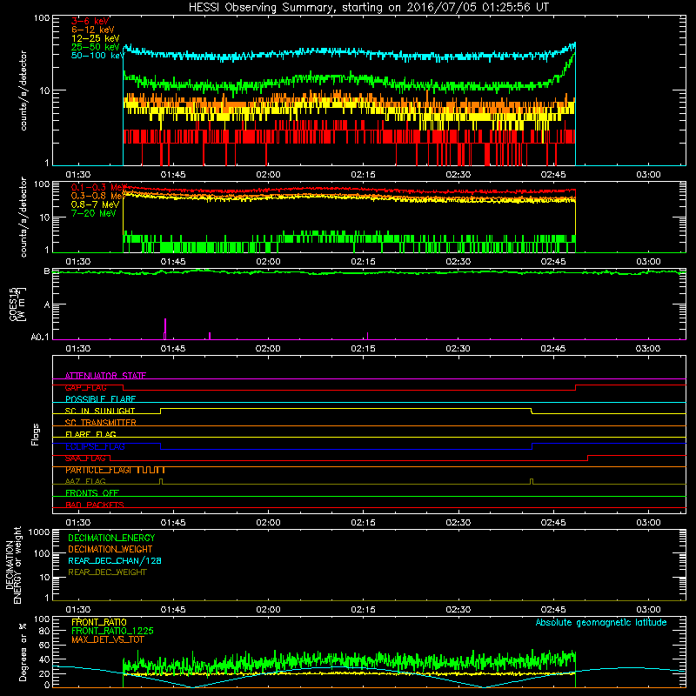Screen dimensions: 696x696
Task: Click the DECIMATION_ENERGY legend label
Action: 111,538
